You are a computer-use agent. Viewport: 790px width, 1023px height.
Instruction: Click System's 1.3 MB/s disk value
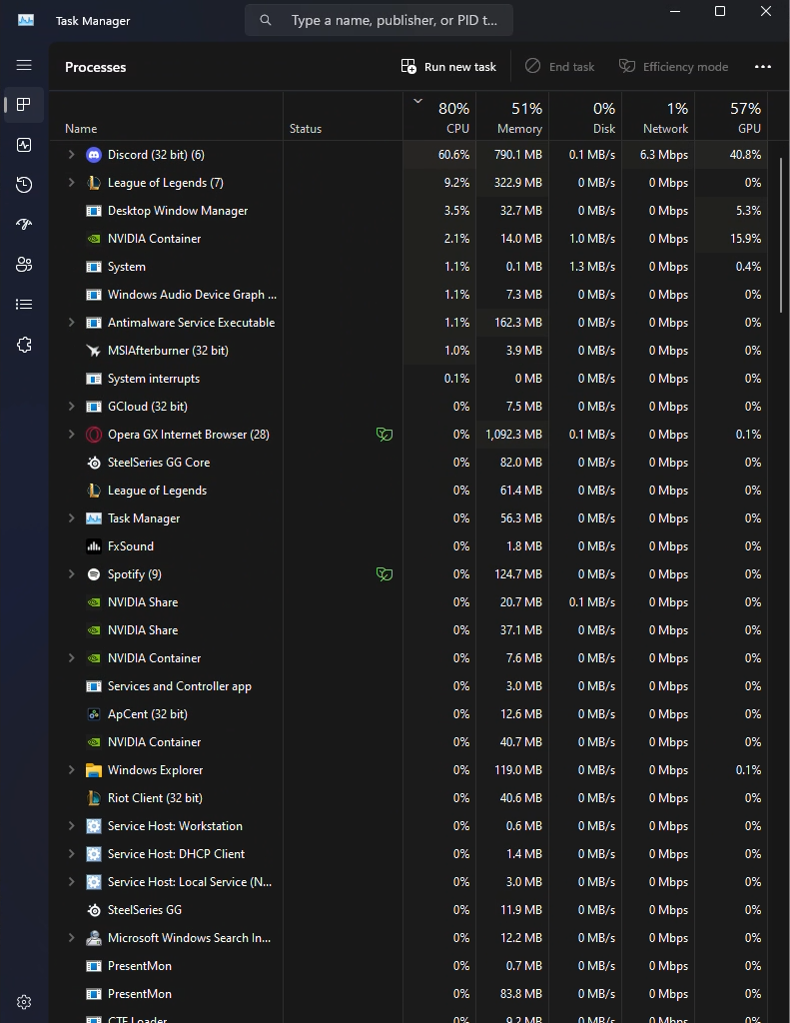coord(592,267)
